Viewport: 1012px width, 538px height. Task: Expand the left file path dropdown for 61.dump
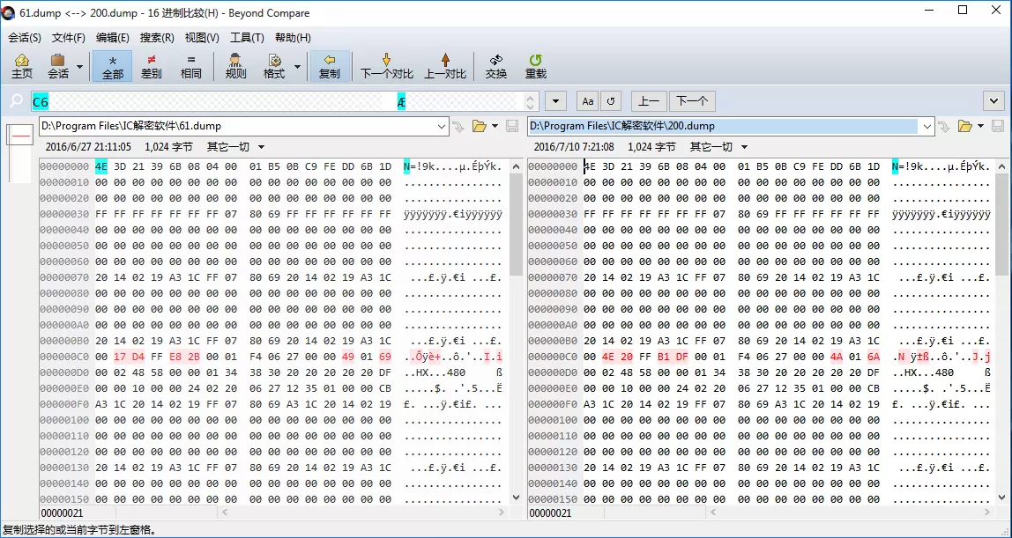pyautogui.click(x=442, y=127)
